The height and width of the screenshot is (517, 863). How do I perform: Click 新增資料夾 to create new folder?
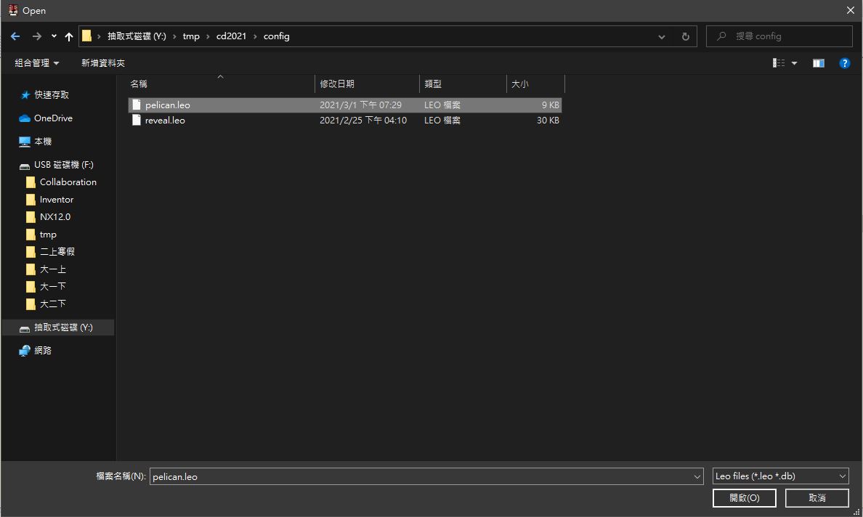pos(103,63)
